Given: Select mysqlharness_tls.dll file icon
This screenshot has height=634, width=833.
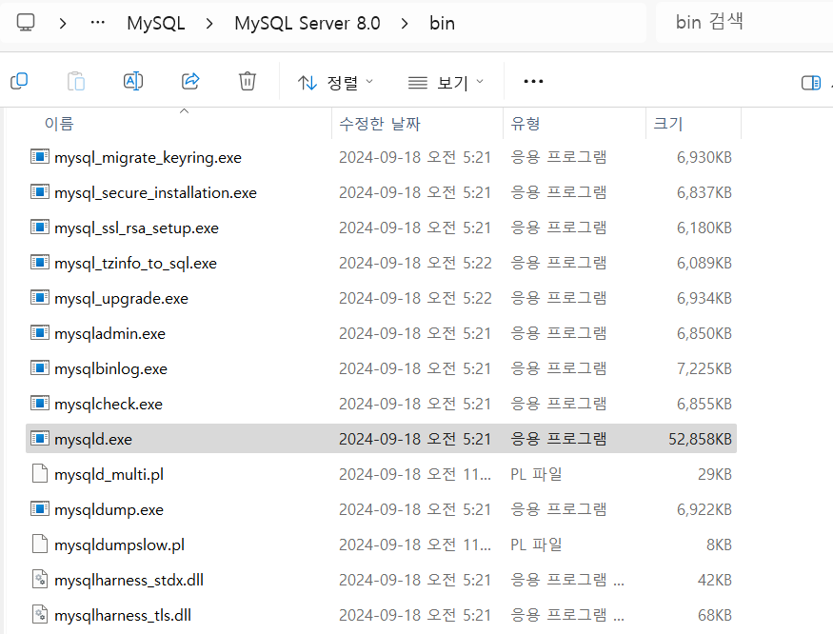Looking at the screenshot, I should point(40,614).
